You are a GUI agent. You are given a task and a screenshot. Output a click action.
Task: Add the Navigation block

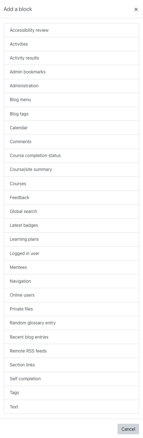[x=71, y=281]
